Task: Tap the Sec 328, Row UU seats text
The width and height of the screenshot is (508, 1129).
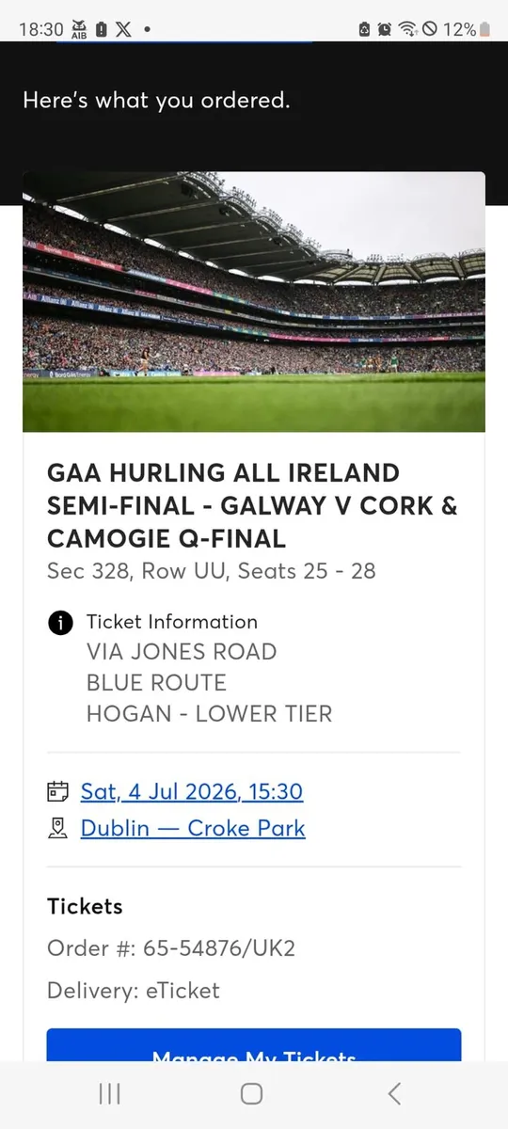Action: (x=212, y=570)
